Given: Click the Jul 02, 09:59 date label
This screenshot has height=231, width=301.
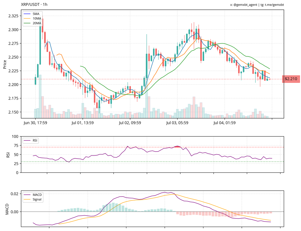Looking at the screenshot, I should point(130,123).
